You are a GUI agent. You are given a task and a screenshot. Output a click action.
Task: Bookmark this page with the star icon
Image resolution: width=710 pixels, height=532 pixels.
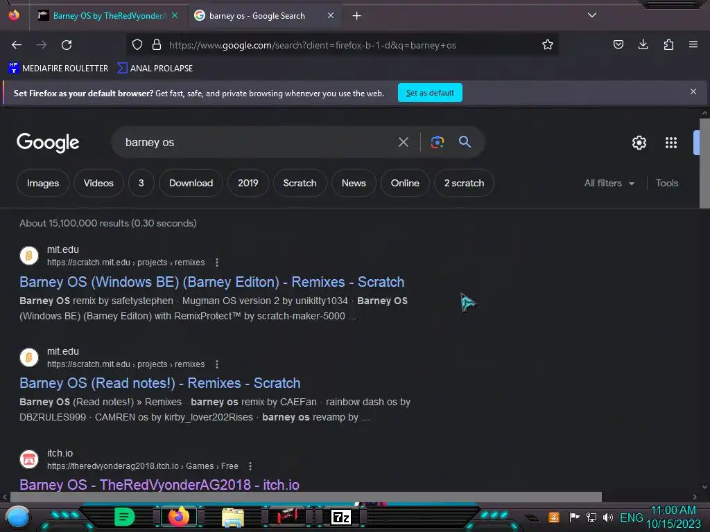tap(548, 44)
